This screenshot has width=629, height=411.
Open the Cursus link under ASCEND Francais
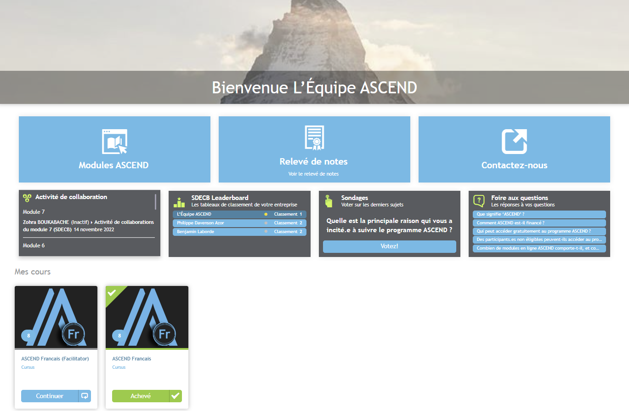[119, 367]
